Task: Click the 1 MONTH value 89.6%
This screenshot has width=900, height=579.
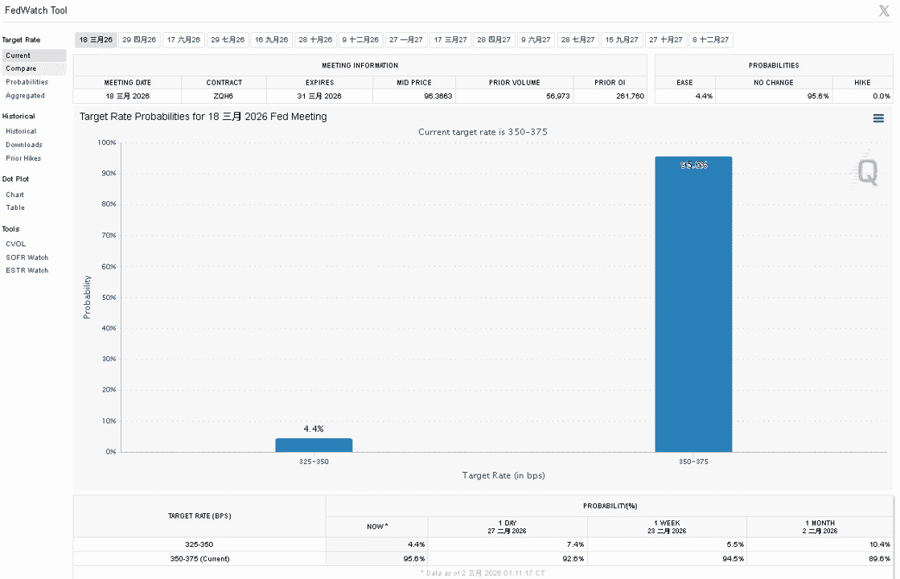Action: point(880,559)
